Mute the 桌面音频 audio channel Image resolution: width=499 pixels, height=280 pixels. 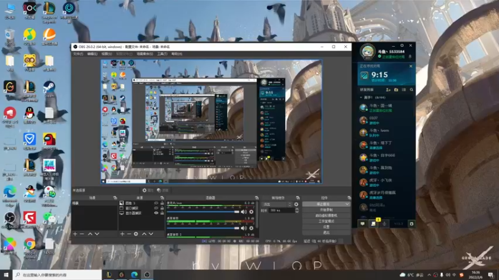(244, 228)
